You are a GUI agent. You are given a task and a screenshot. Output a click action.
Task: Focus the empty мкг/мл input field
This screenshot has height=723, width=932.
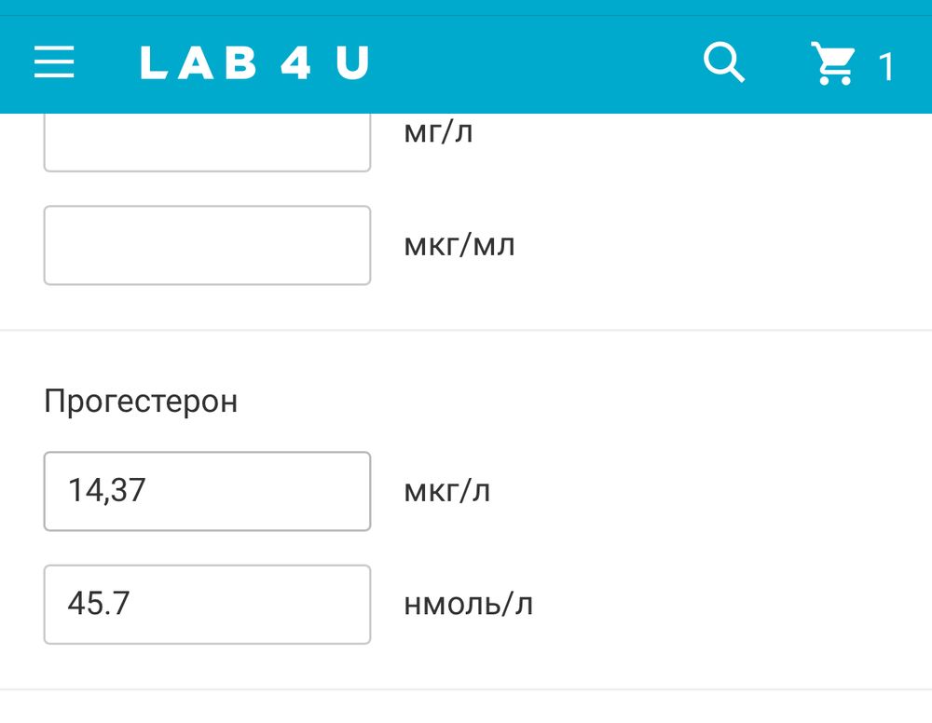(207, 245)
